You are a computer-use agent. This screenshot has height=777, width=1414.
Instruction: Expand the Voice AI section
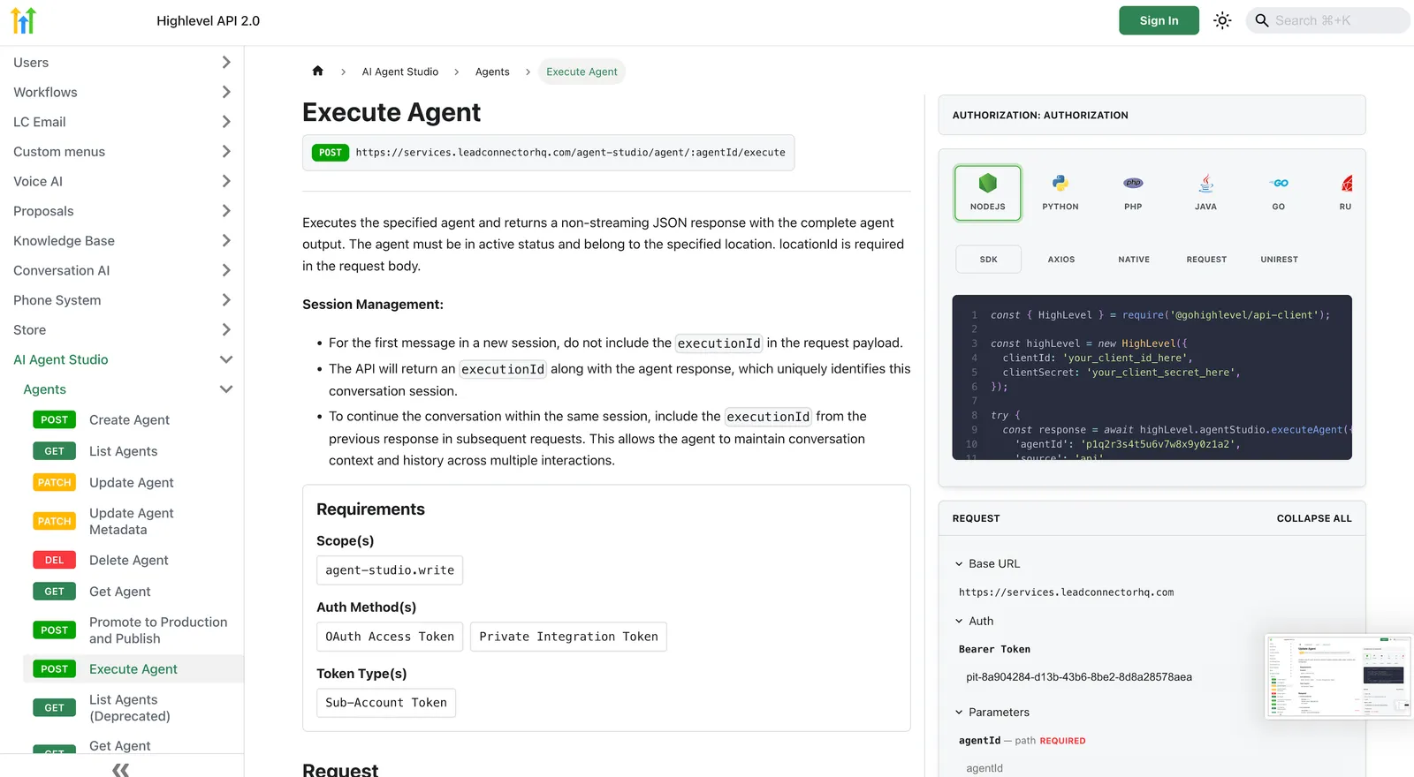point(226,181)
